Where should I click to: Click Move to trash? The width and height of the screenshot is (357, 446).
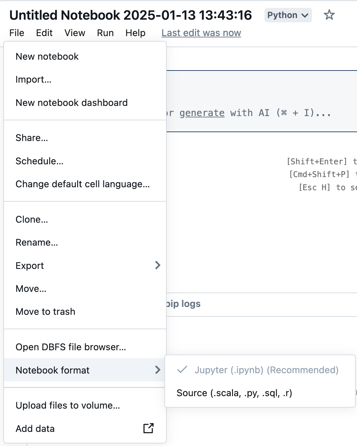(x=46, y=312)
